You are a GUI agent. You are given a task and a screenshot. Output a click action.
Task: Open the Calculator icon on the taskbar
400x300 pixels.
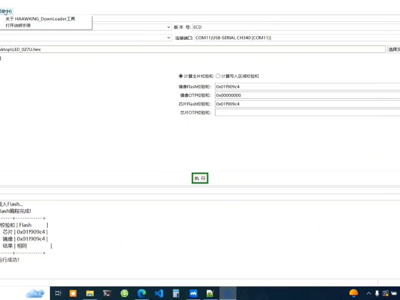(175, 293)
